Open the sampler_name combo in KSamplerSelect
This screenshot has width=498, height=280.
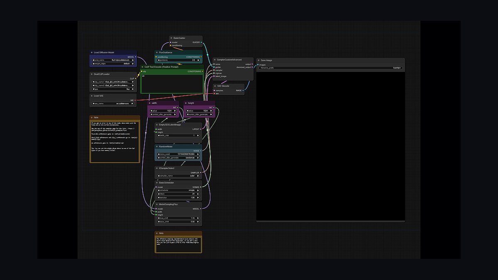178,175
